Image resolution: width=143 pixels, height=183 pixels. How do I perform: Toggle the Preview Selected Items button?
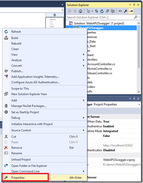coord(131,11)
